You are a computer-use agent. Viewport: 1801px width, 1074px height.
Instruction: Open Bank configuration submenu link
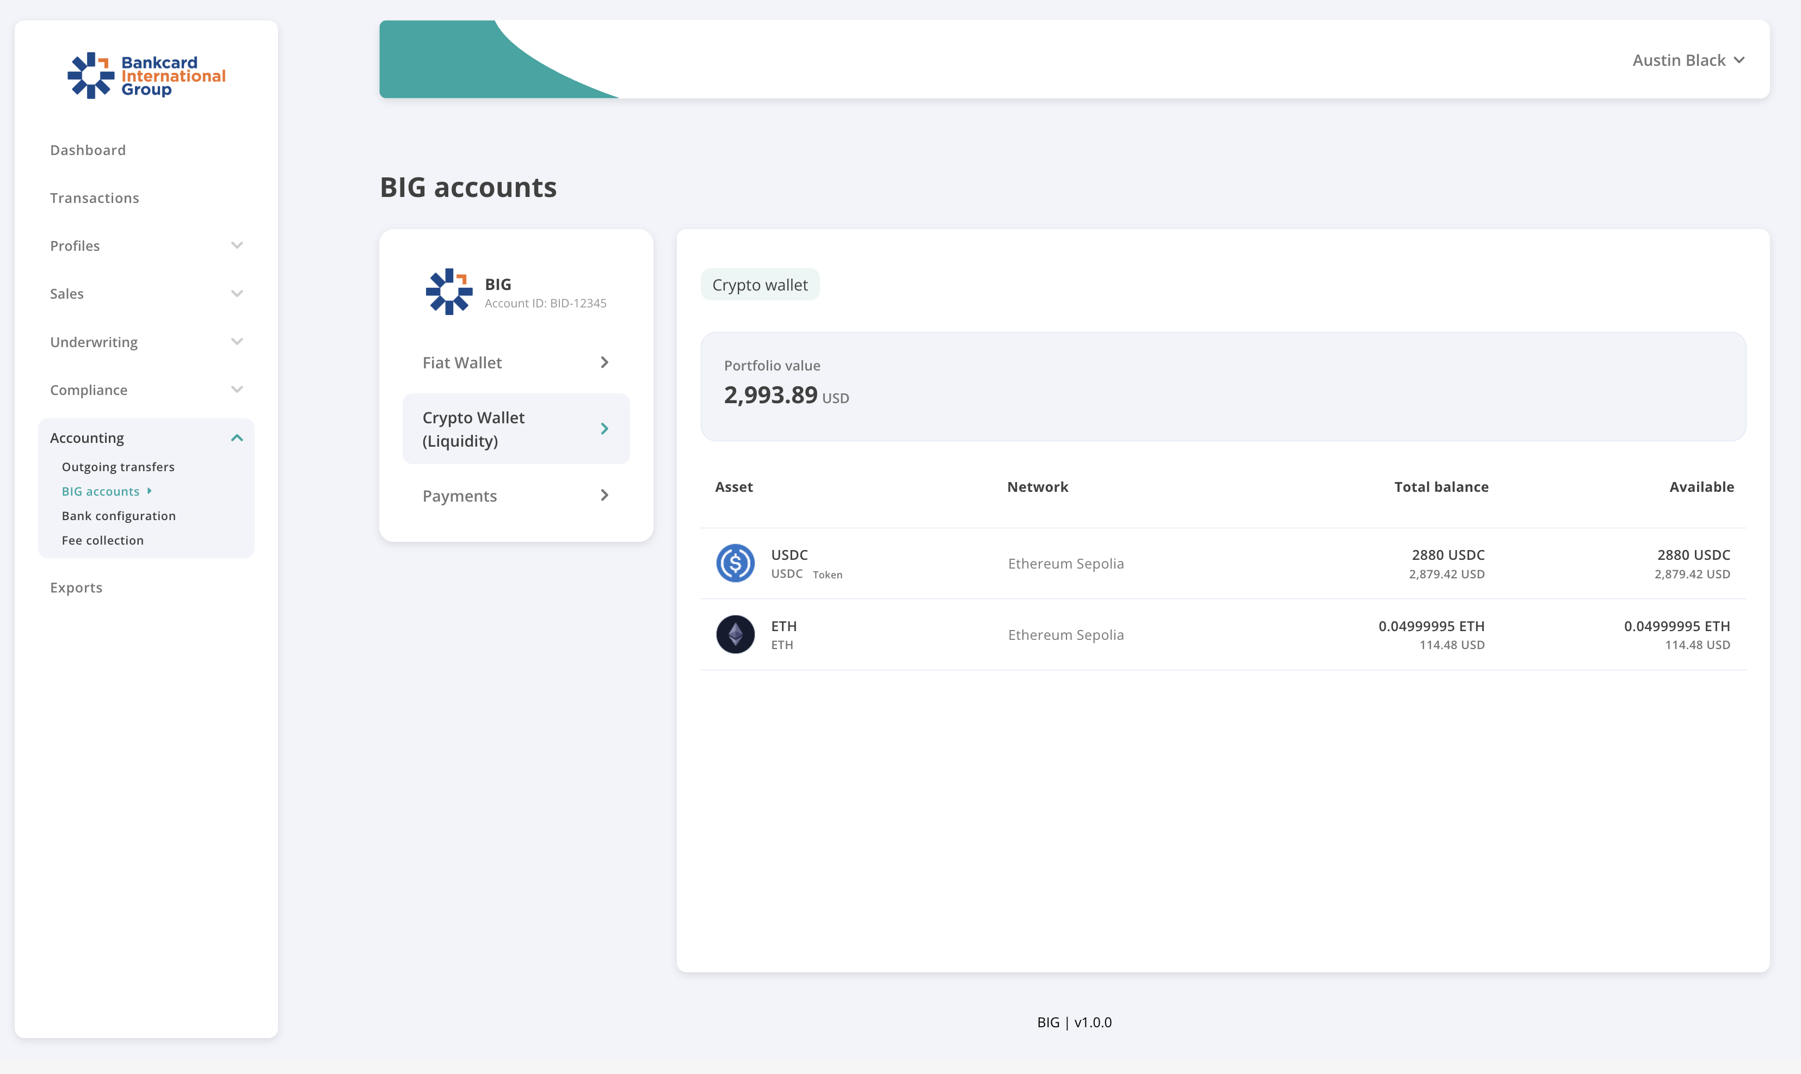119,516
